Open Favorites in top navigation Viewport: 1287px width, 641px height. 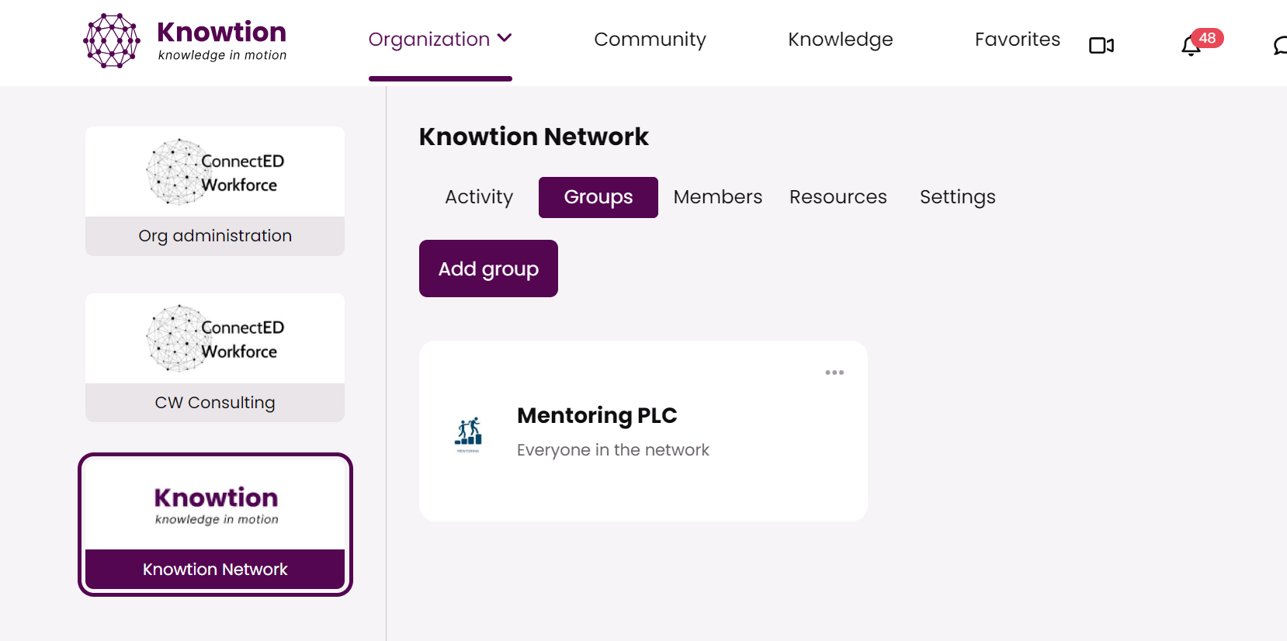tap(1017, 39)
